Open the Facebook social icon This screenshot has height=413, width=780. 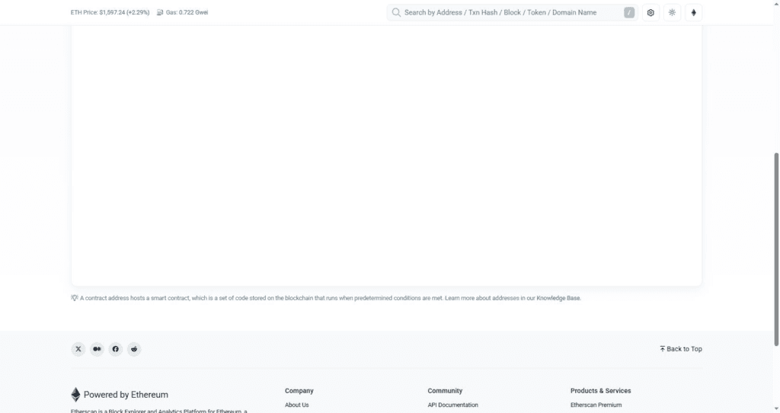116,349
